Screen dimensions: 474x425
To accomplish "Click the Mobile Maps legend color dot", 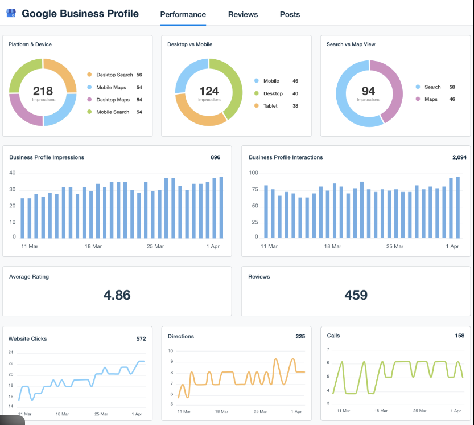I will (89, 87).
